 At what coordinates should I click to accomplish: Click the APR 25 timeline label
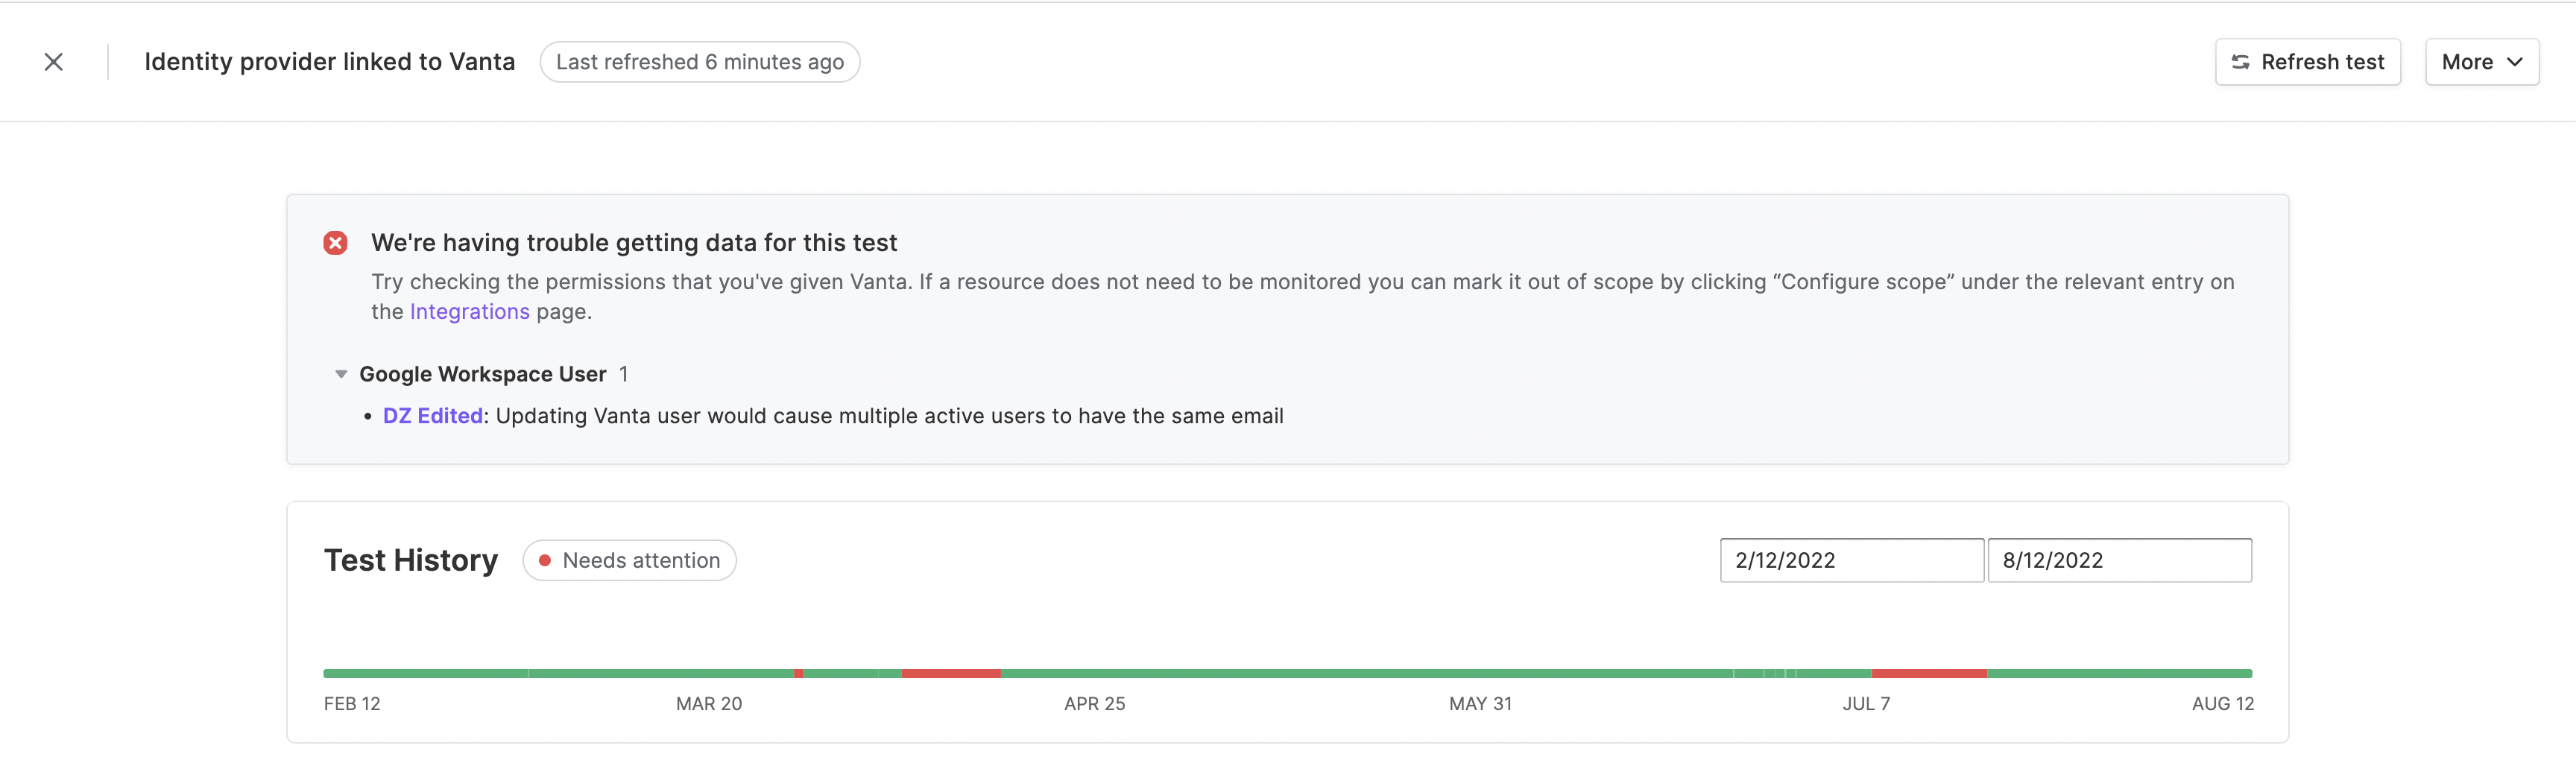pos(1094,704)
